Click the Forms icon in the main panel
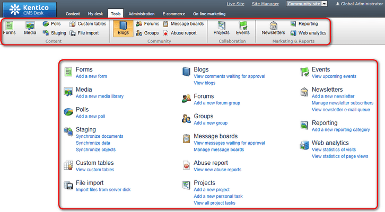This screenshot has height=212, width=385. 68,72
